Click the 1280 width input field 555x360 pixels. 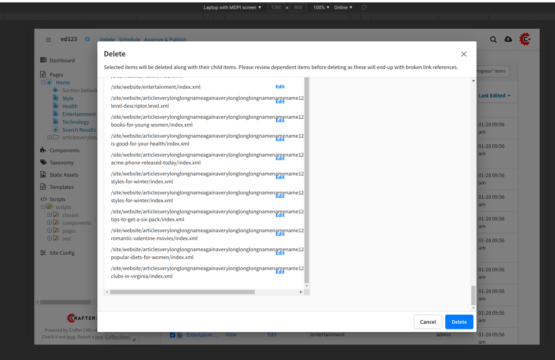(x=276, y=7)
